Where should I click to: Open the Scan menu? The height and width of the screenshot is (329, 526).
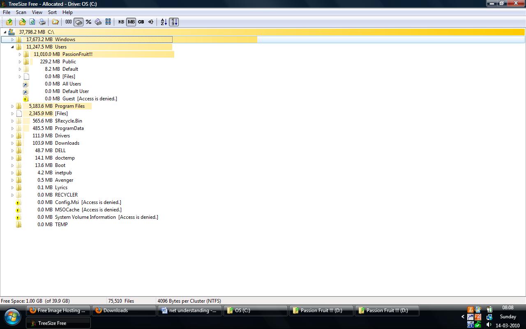21,12
